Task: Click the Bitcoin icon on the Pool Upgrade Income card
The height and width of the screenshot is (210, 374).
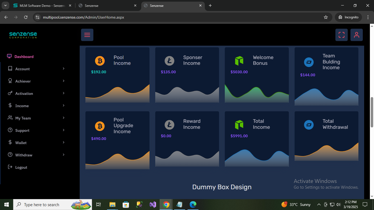Action: [100, 126]
